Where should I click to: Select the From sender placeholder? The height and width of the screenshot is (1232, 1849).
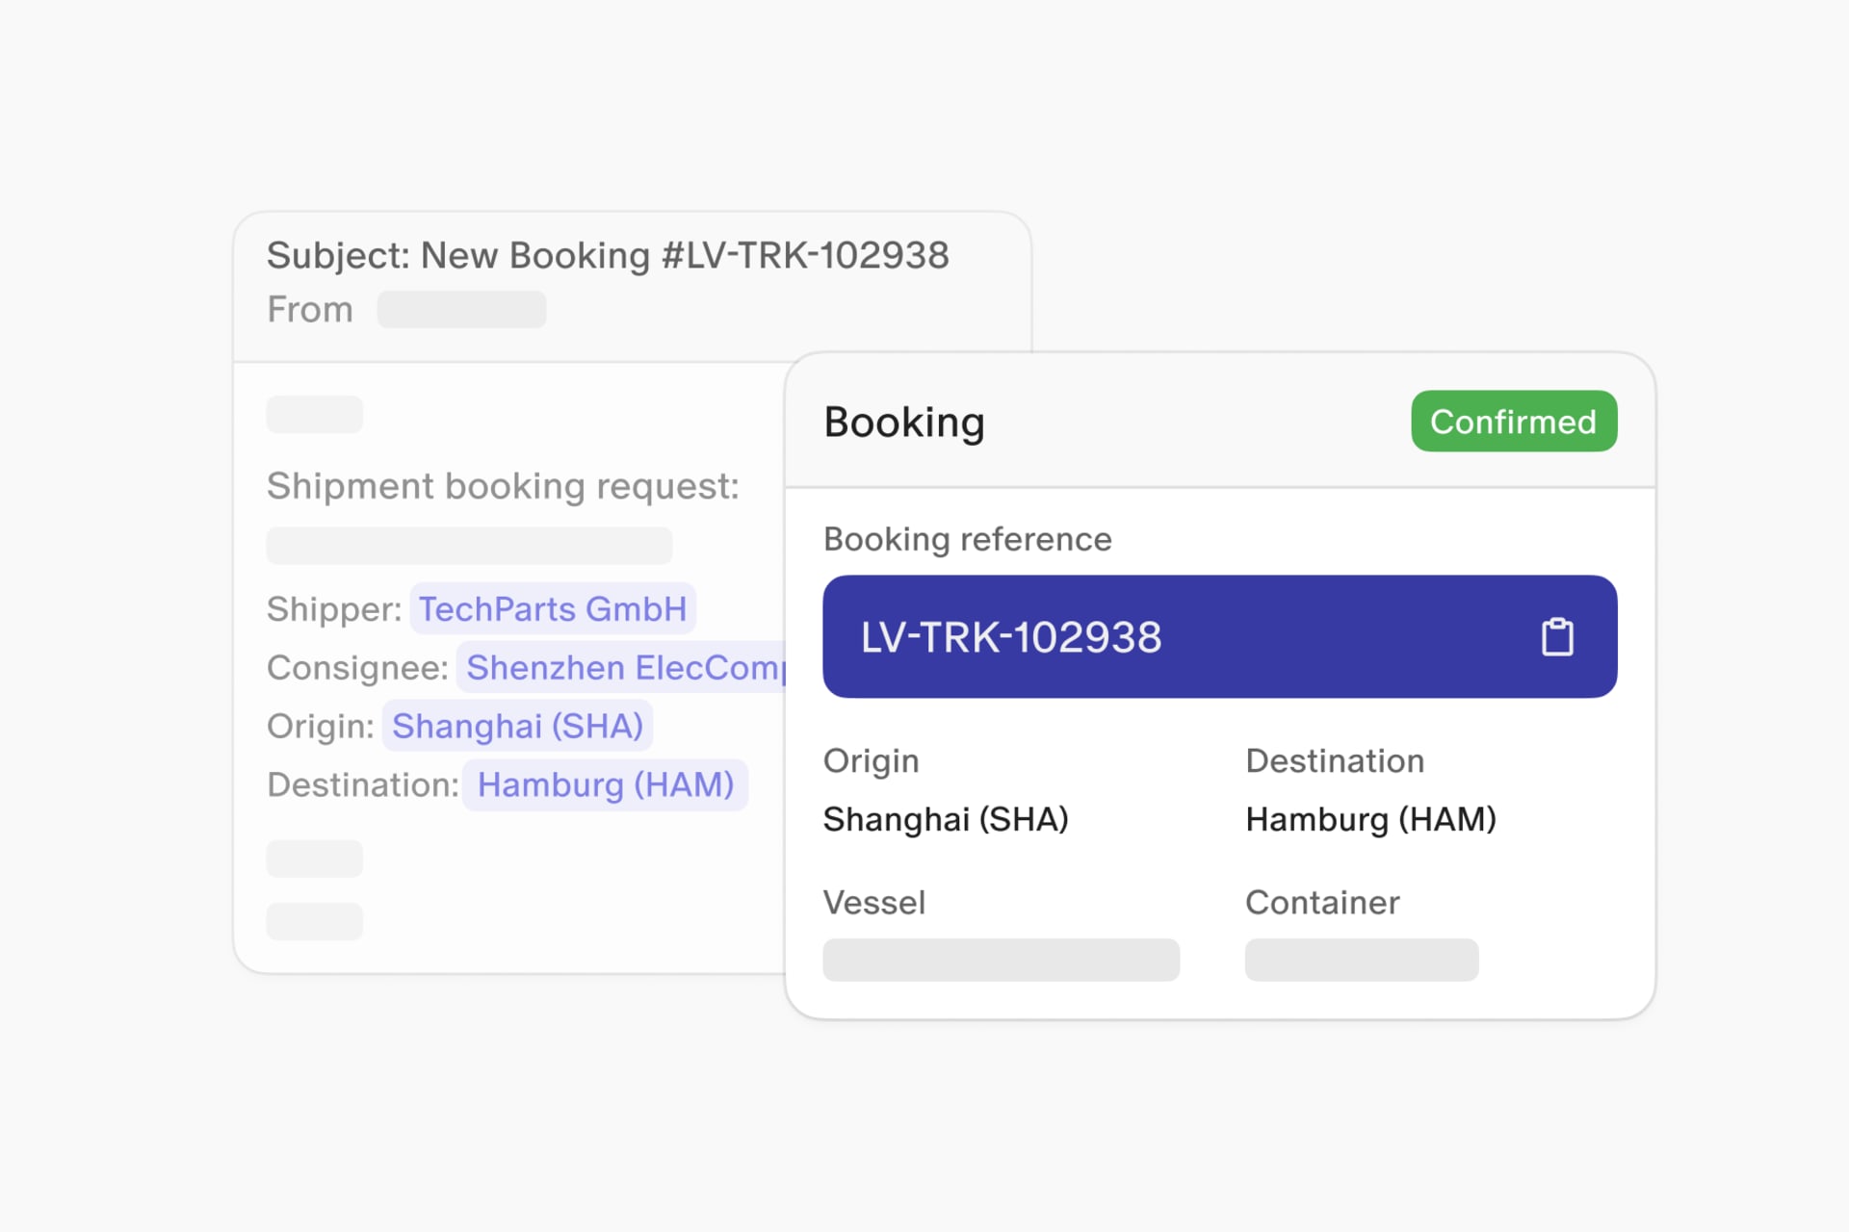point(461,310)
